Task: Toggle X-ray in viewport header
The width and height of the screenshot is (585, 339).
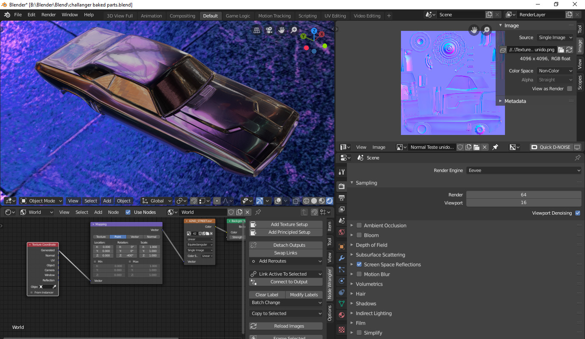Action: (x=296, y=201)
